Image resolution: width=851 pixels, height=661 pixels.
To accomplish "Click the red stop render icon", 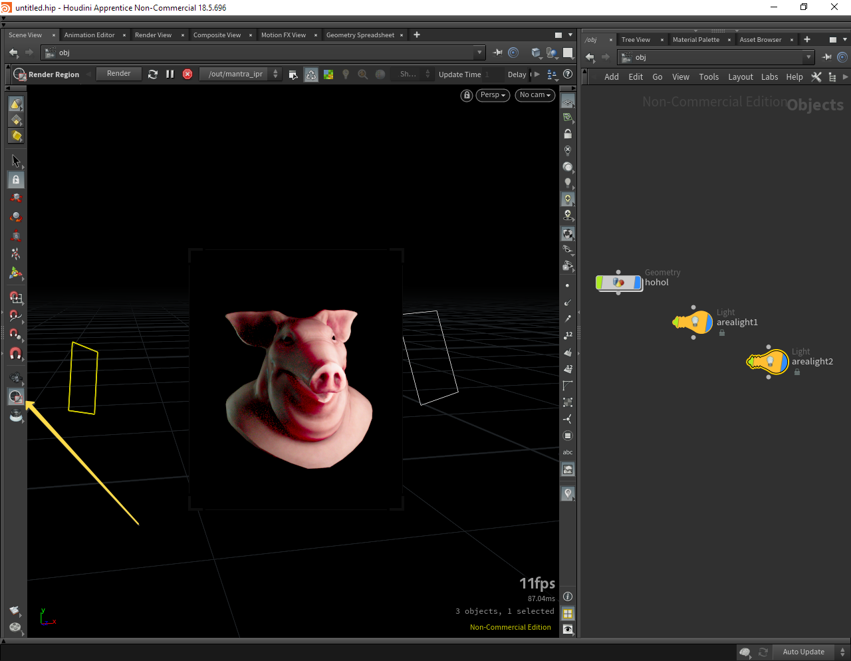I will (187, 74).
